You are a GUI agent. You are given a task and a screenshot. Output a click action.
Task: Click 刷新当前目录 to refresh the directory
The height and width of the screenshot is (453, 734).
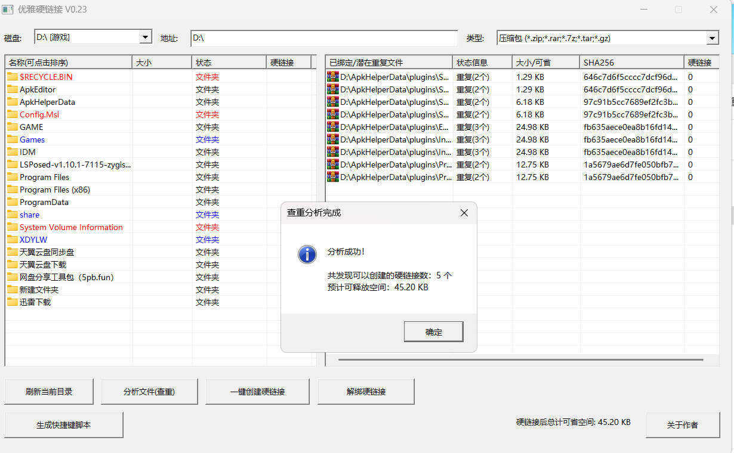(x=48, y=391)
